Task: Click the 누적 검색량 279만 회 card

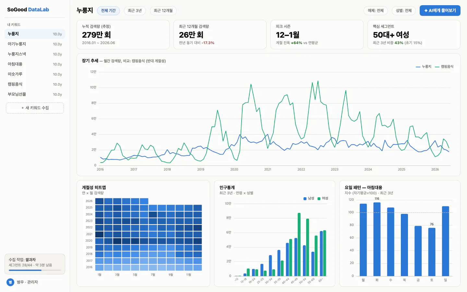Action: tap(123, 35)
